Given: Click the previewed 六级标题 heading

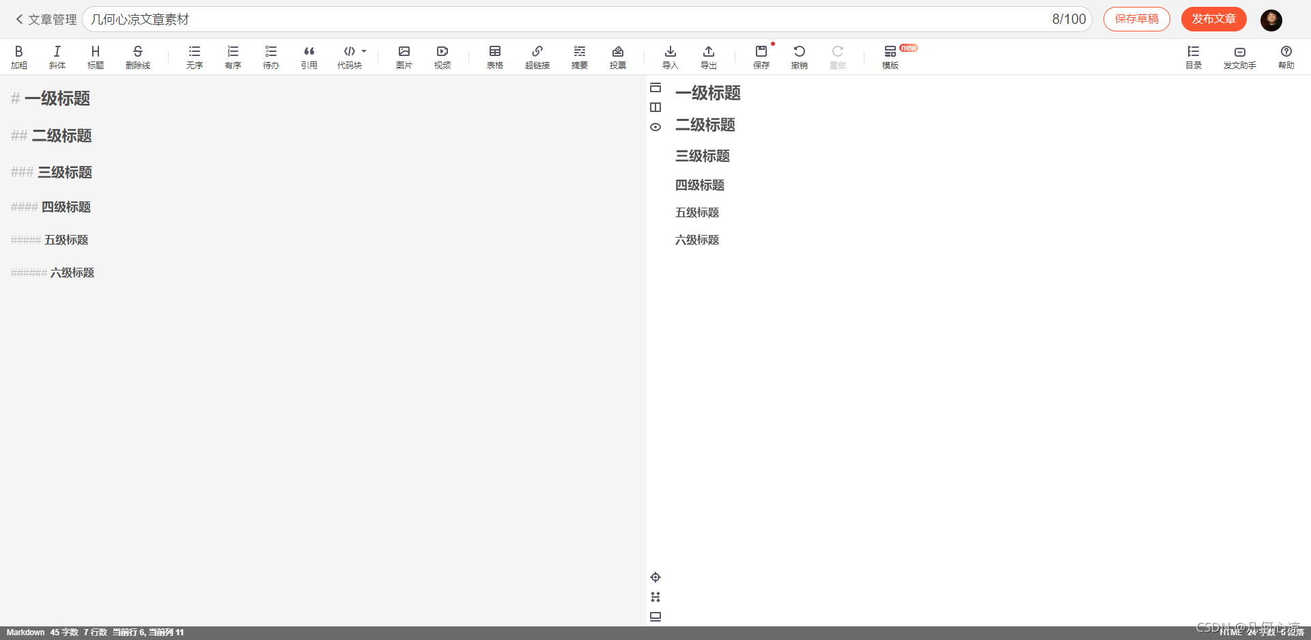Looking at the screenshot, I should click(697, 240).
